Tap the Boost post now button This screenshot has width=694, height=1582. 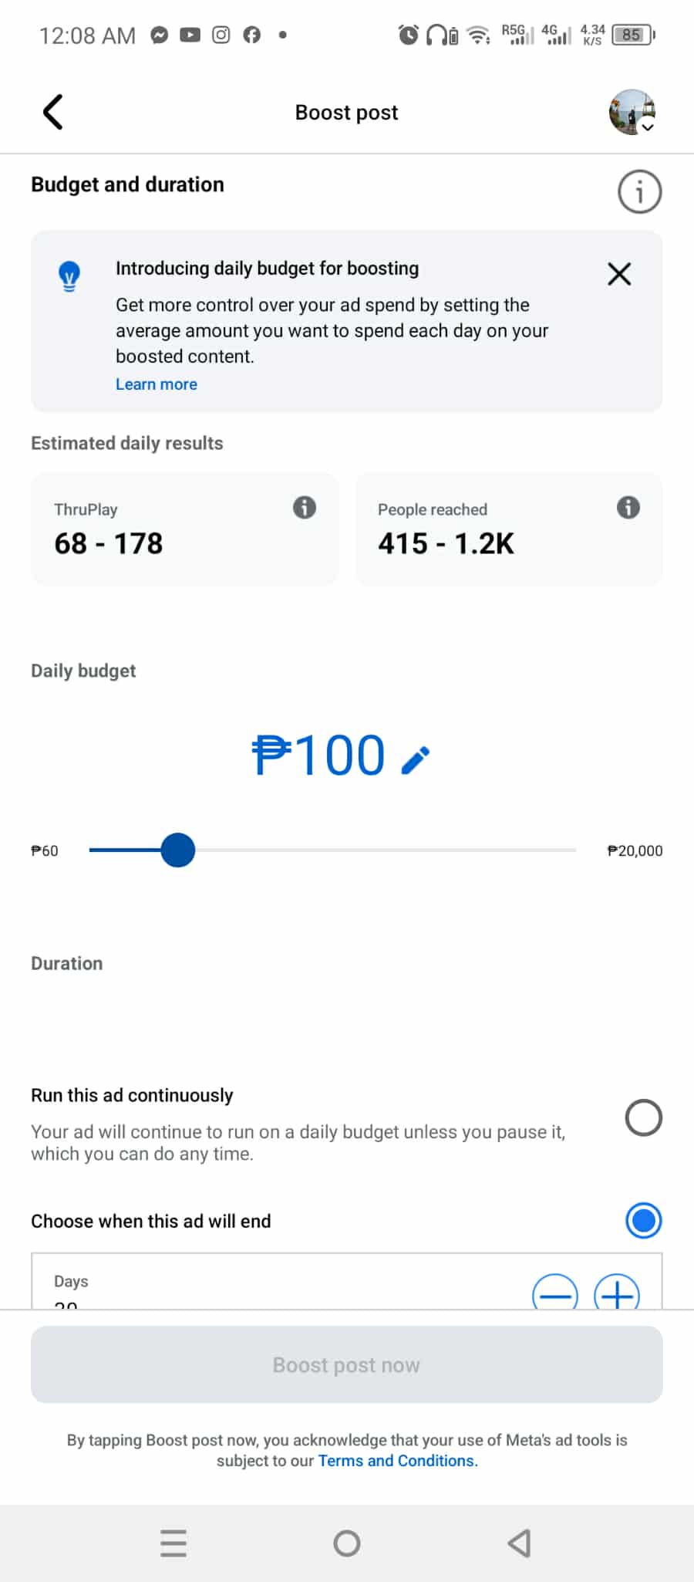click(x=347, y=1364)
